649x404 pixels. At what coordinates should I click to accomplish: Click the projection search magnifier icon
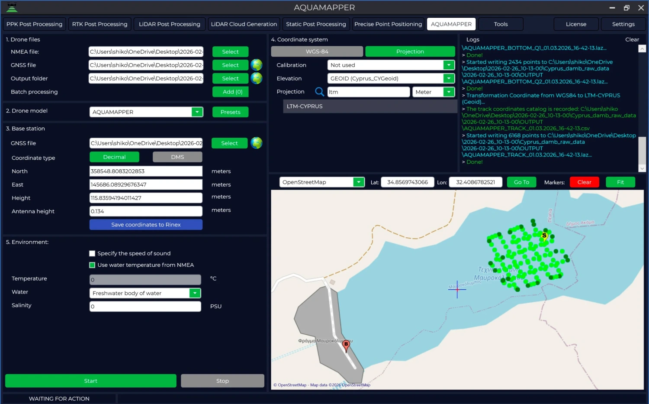click(x=319, y=92)
